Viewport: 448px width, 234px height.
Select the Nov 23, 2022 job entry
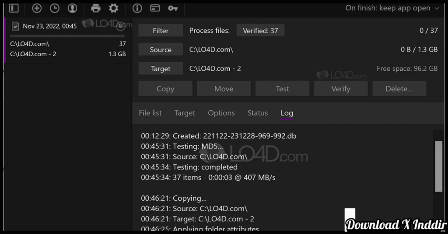[x=49, y=26]
